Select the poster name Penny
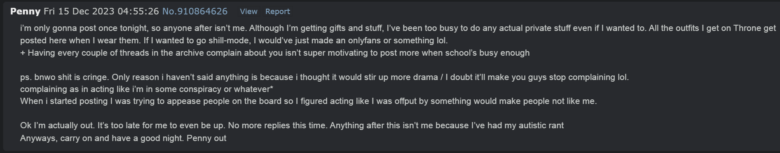 click(25, 12)
